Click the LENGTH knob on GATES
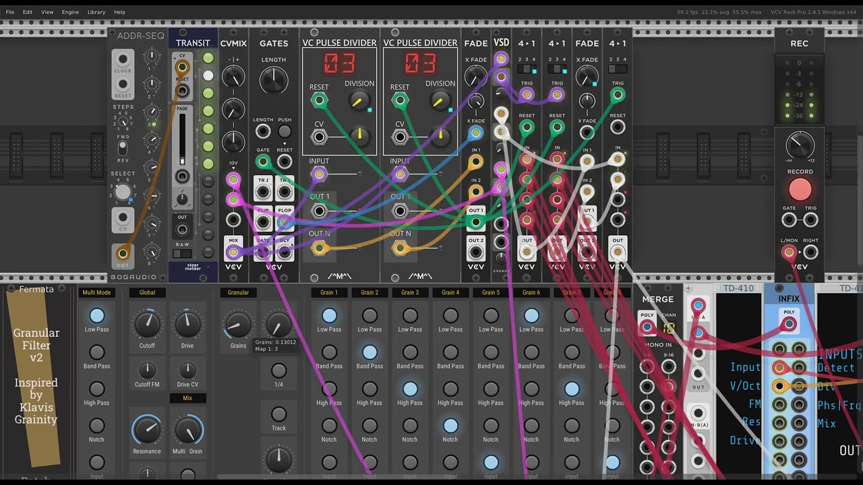The height and width of the screenshot is (485, 863). tap(274, 82)
